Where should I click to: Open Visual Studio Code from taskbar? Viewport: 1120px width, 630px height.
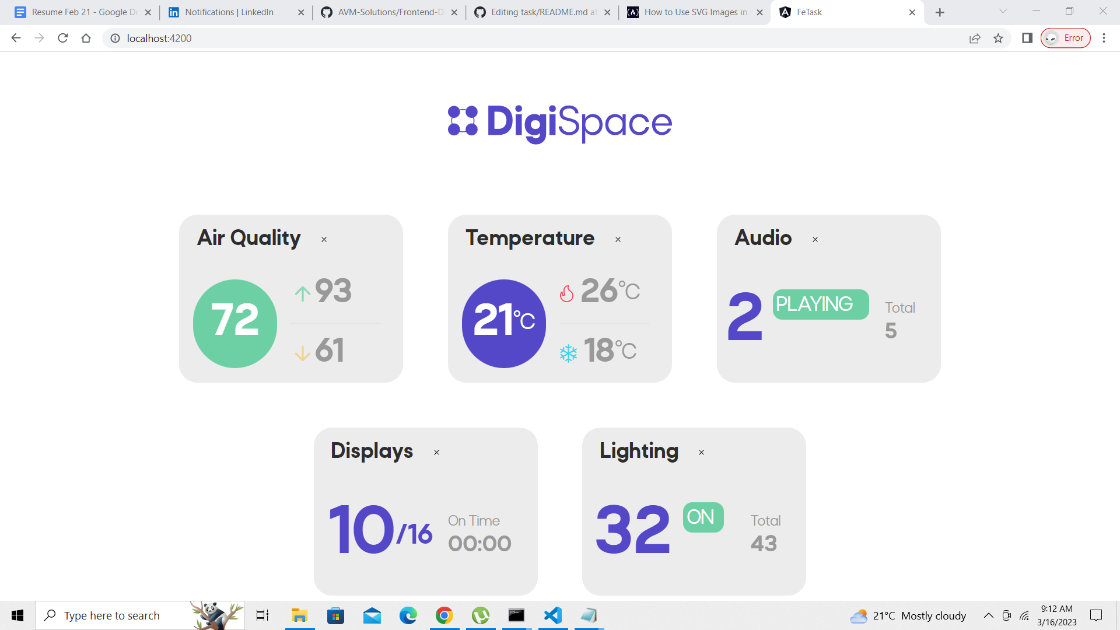552,615
